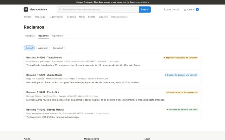
Task: Open the Deportes category
Action: (x=71, y=17)
